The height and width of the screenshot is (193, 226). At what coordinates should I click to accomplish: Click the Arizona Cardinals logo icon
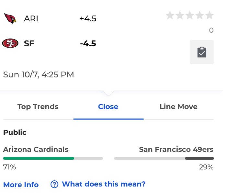coord(10,18)
